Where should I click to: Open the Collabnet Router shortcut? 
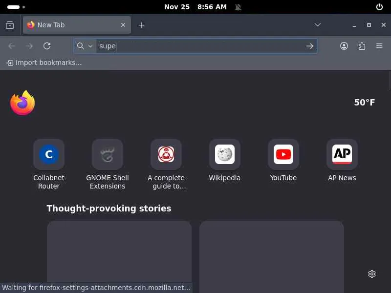(49, 165)
